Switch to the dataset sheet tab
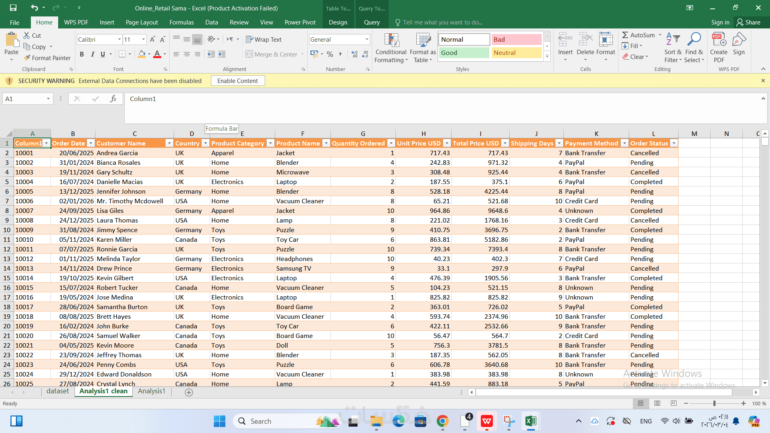 57,391
